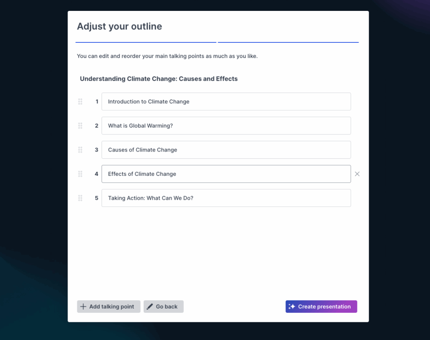Click the first progress step bar

coord(146,42)
